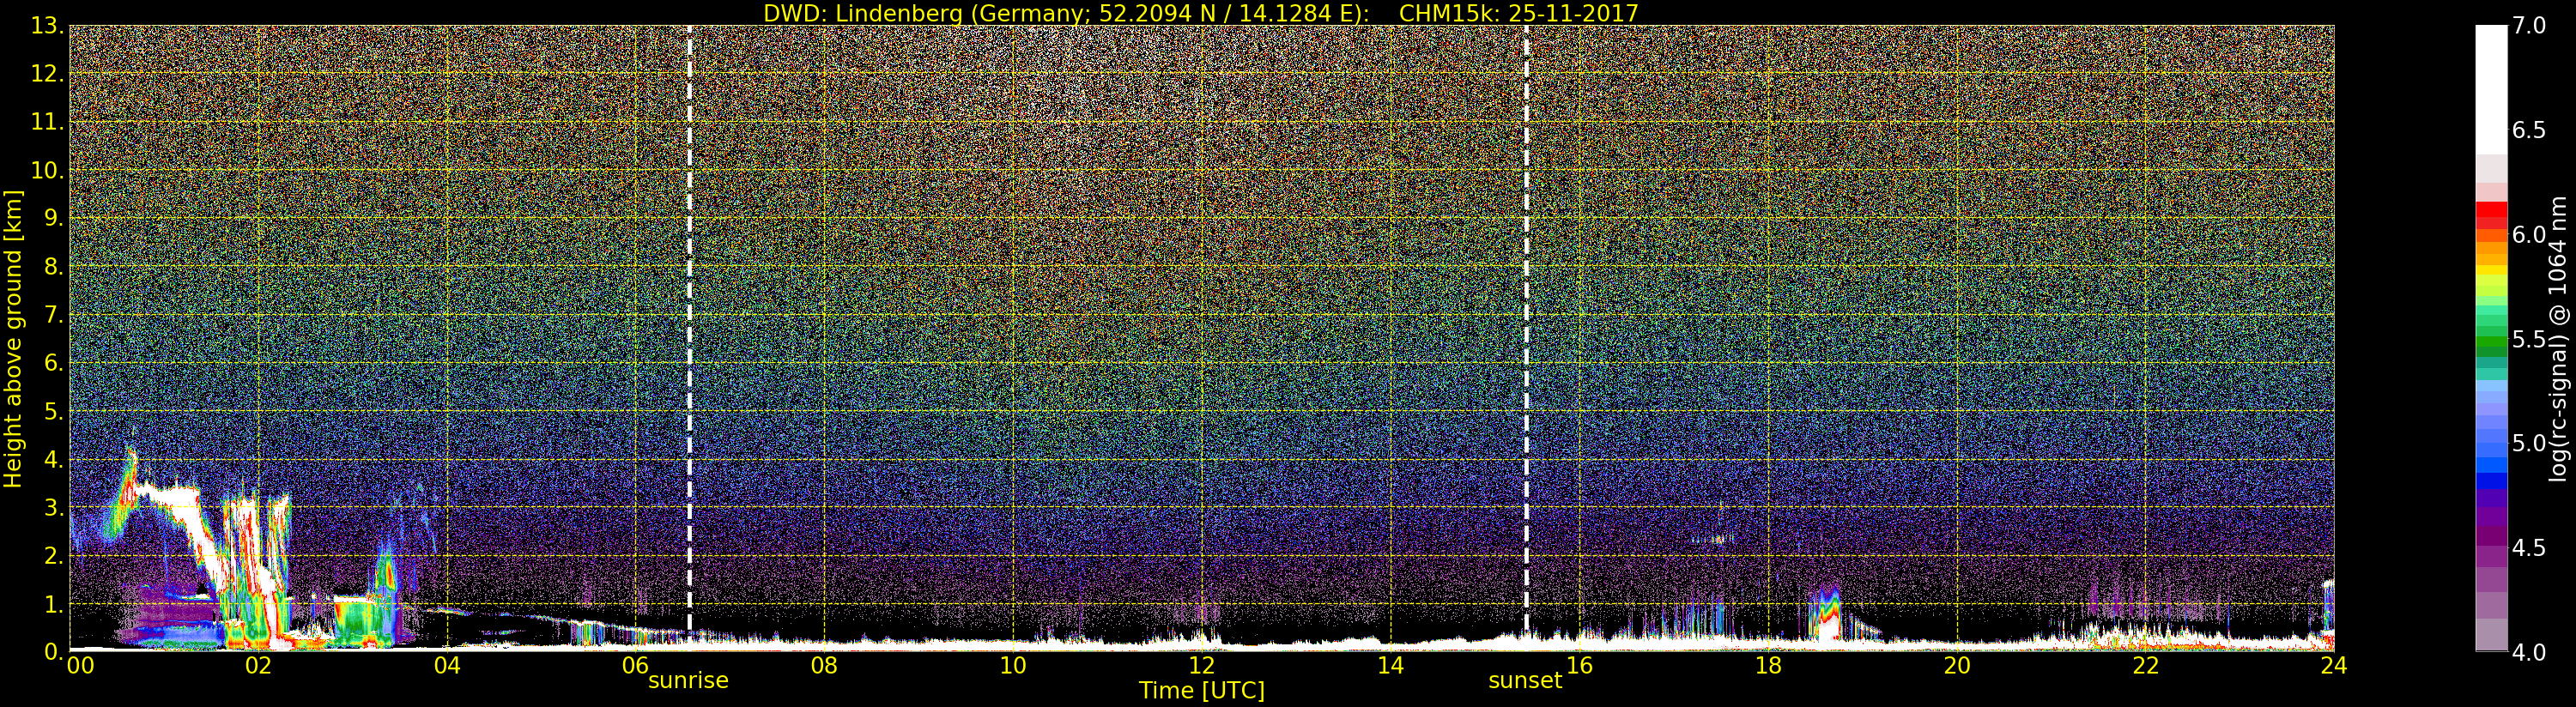The height and width of the screenshot is (707, 2576).
Task: Select the '5.' tick on the height axis
Action: pos(54,411)
